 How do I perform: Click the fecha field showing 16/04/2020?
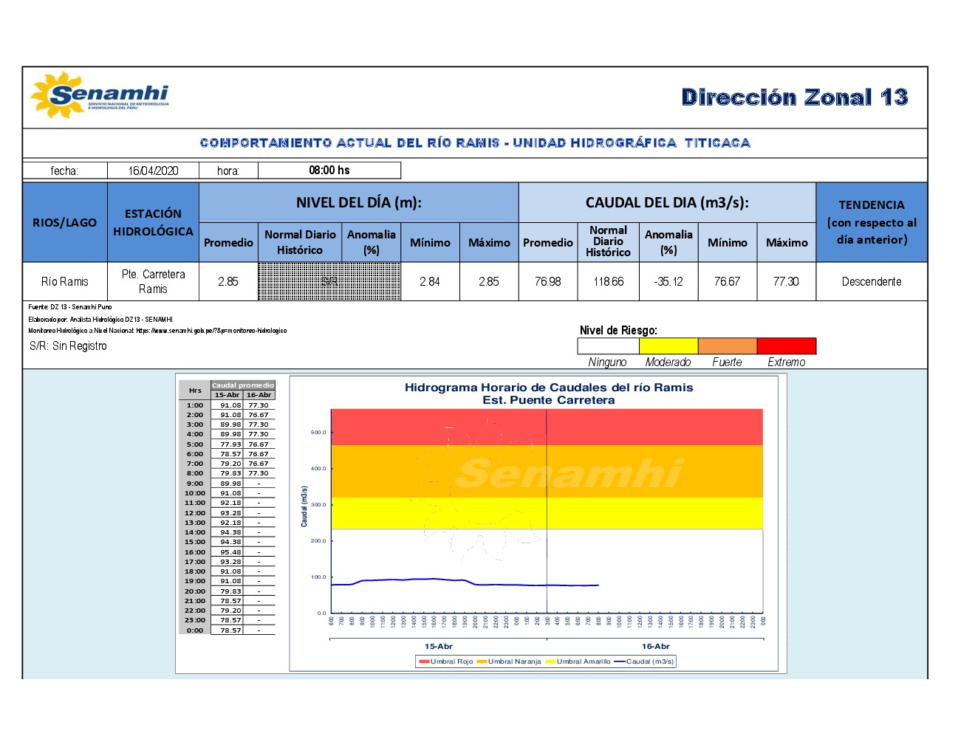point(153,171)
